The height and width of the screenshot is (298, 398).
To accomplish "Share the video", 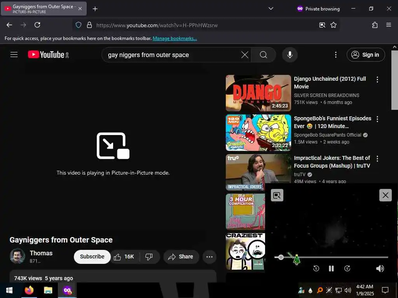I will click(181, 257).
